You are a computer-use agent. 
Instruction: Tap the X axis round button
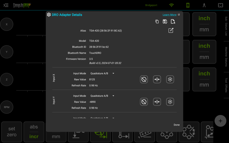[7, 24]
